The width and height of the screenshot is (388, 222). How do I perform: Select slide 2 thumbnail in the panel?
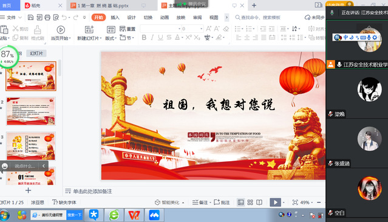(31, 111)
